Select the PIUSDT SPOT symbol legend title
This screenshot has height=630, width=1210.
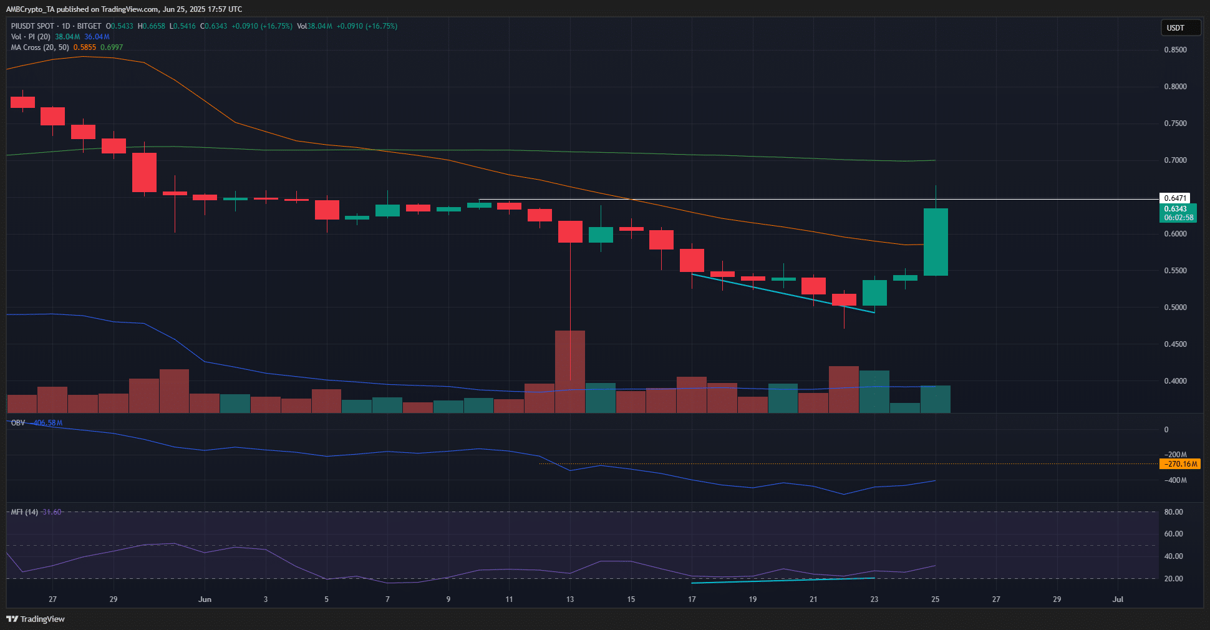click(56, 26)
